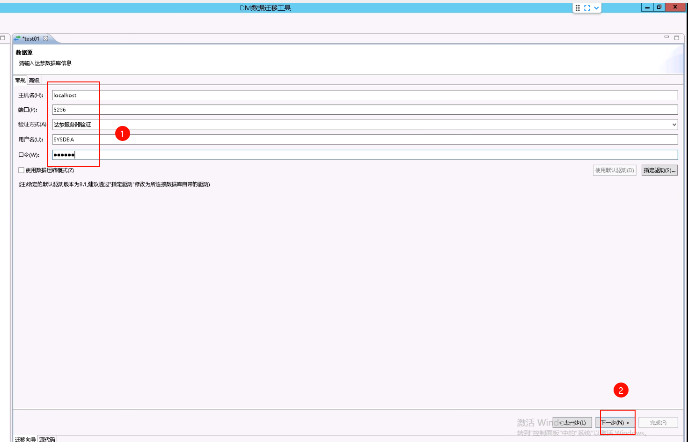The width and height of the screenshot is (688, 442).
Task: Toggle fullscreen icon in floating toolbar
Action: pyautogui.click(x=587, y=8)
